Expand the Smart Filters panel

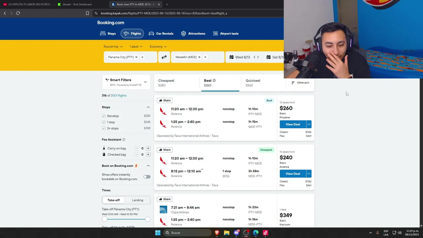145,82
